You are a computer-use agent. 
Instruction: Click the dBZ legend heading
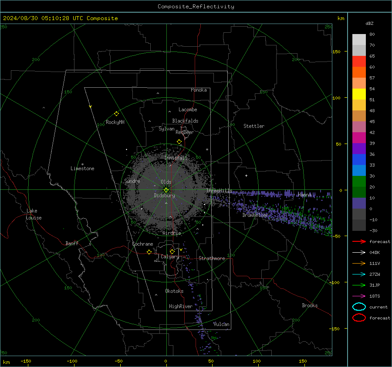369,23
